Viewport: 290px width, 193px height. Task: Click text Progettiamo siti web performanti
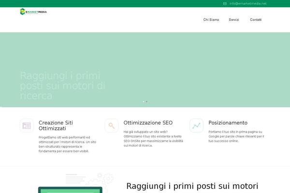[67, 144]
